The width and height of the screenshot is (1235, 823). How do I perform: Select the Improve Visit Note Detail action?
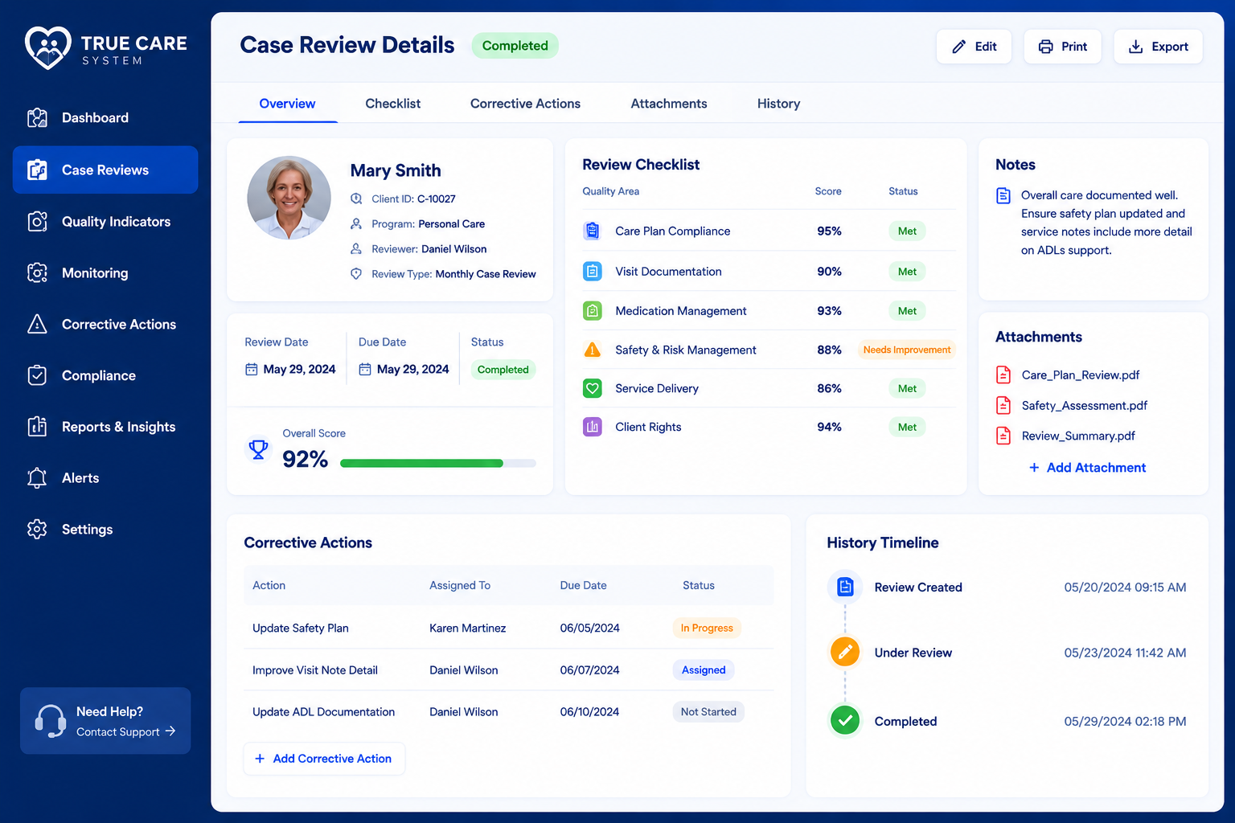[x=315, y=670]
